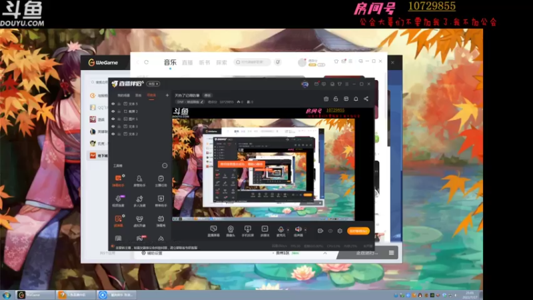Viewport: 533px width, 300px height.
Task: Add a 摄像头 webcam source
Action: pos(231,231)
